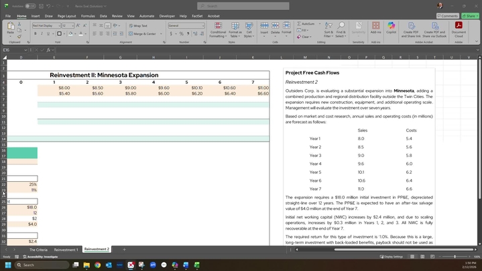This screenshot has height=271, width=482.
Task: Open the Copilot pane
Action: pos(393,28)
